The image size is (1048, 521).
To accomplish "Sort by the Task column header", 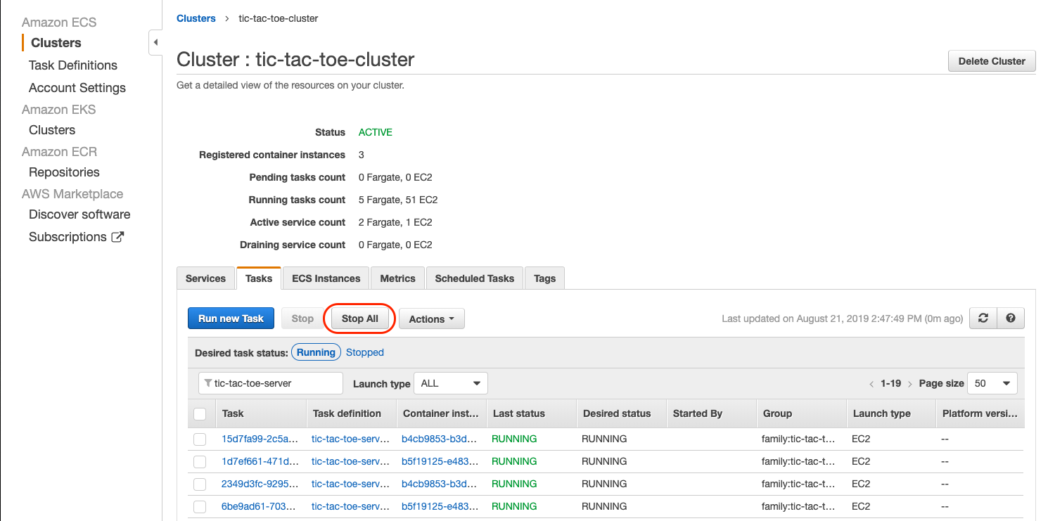I will pyautogui.click(x=260, y=413).
